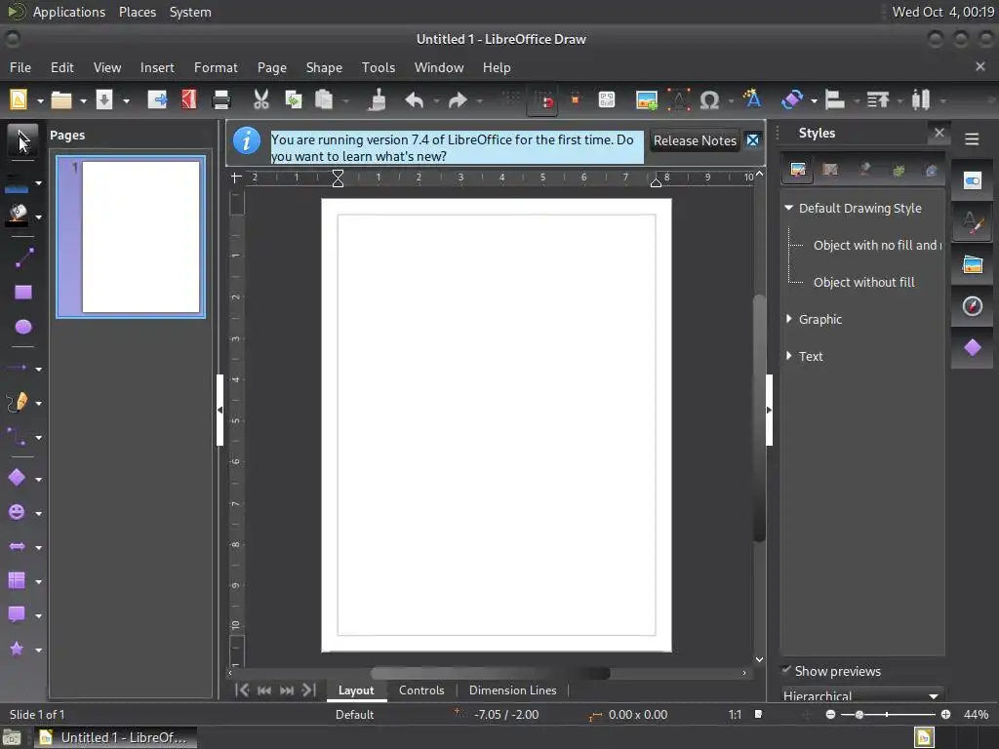Click the Open folder icon
This screenshot has width=999, height=749.
pos(61,100)
